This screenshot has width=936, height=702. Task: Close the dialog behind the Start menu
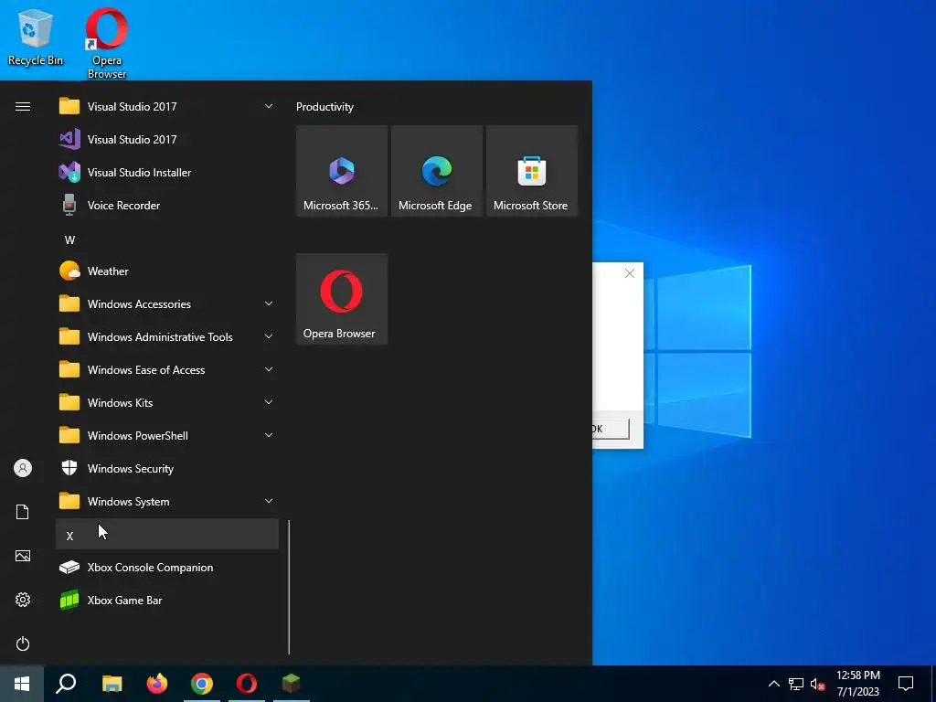coord(629,273)
